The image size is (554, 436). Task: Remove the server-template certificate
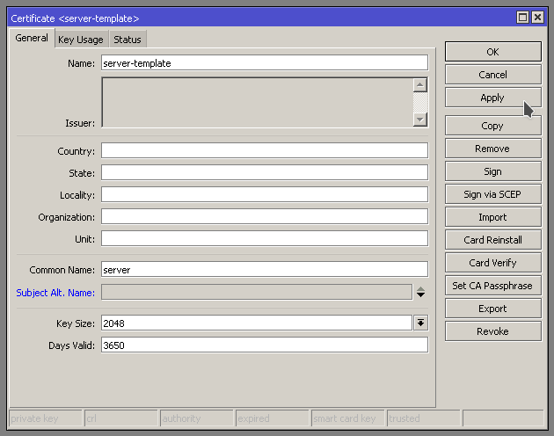click(492, 149)
